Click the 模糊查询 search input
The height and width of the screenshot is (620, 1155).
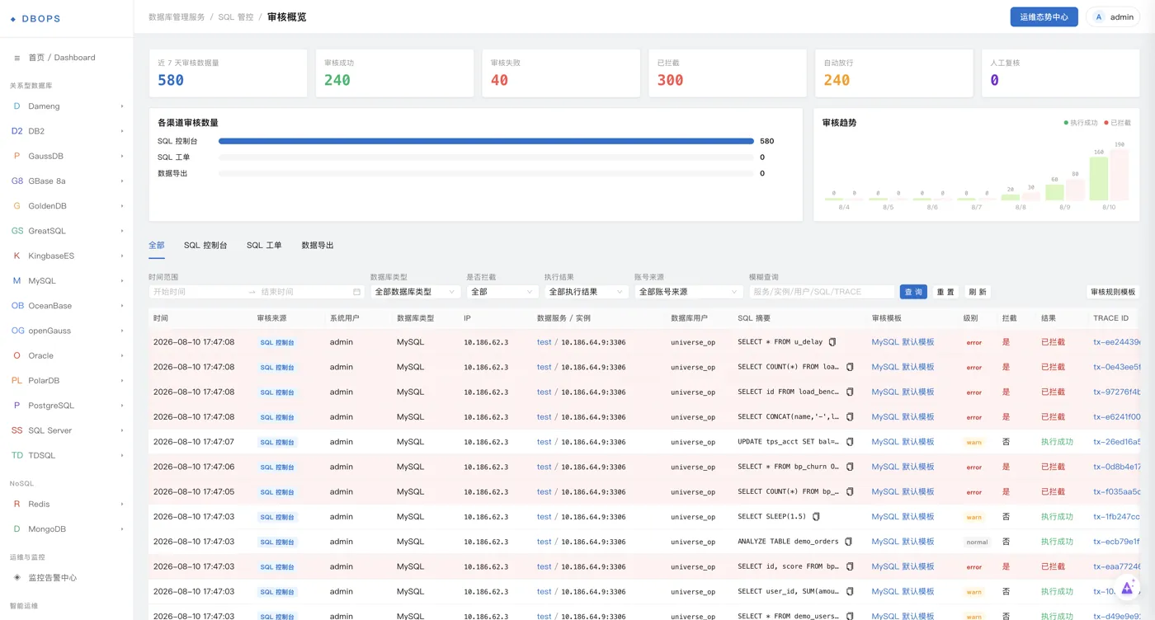coord(822,292)
